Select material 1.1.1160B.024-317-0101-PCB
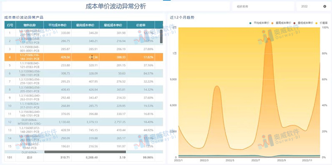 (29, 106)
